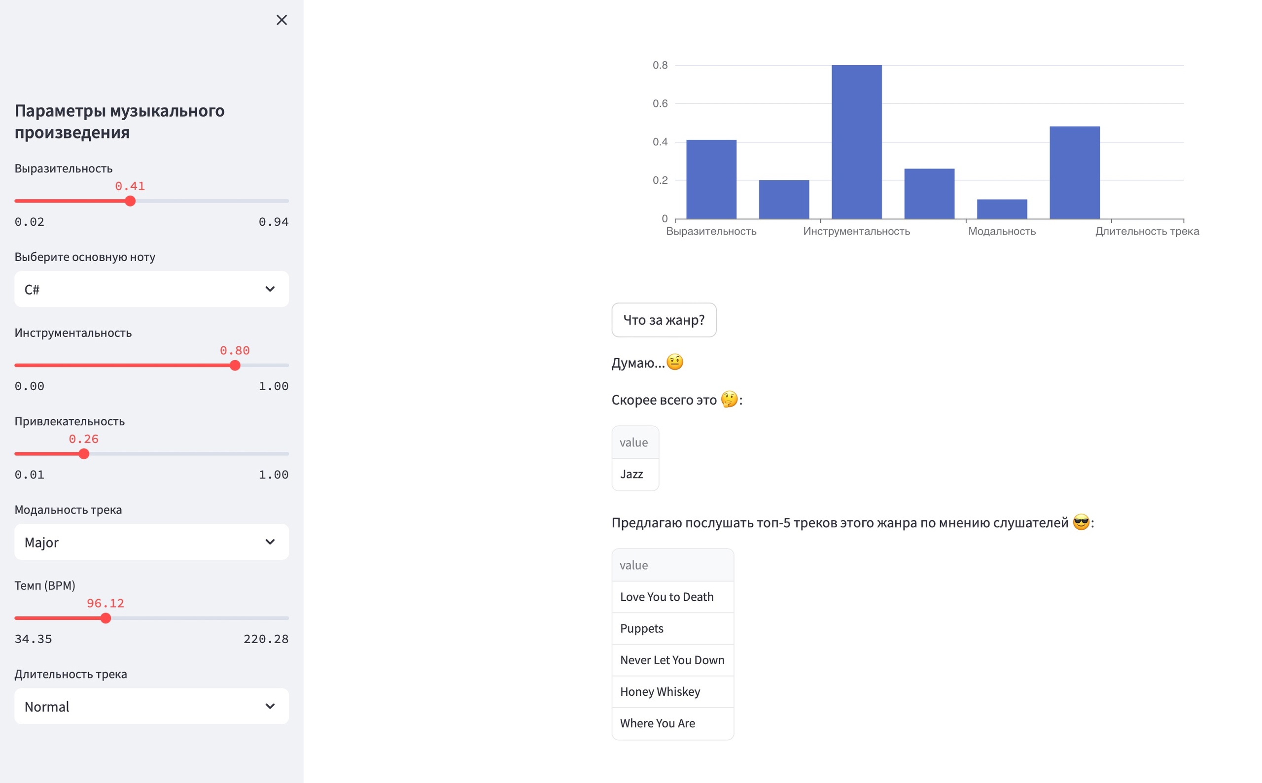The image size is (1262, 783).
Task: Click the Выразительность slider handle at 0.41
Action: click(x=130, y=201)
